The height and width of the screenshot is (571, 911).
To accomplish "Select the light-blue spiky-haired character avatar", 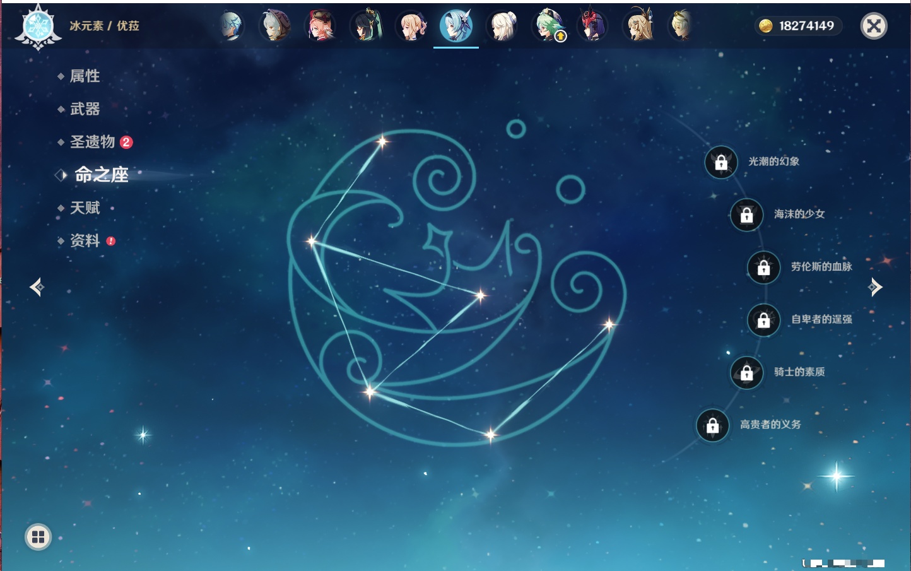I will tap(231, 26).
